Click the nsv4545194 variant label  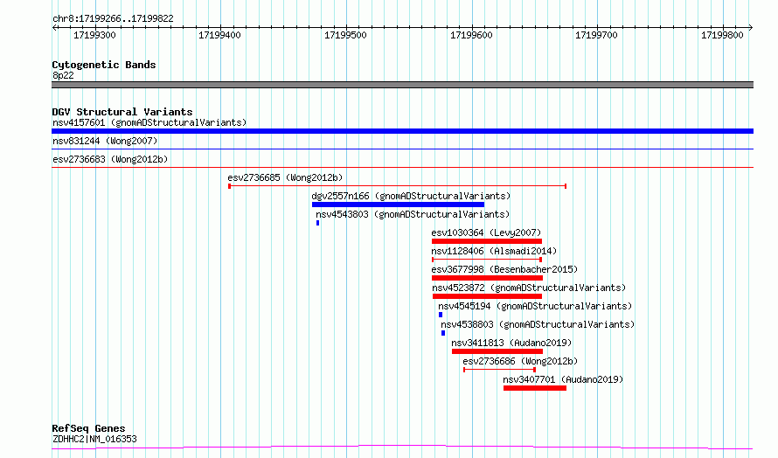(535, 306)
